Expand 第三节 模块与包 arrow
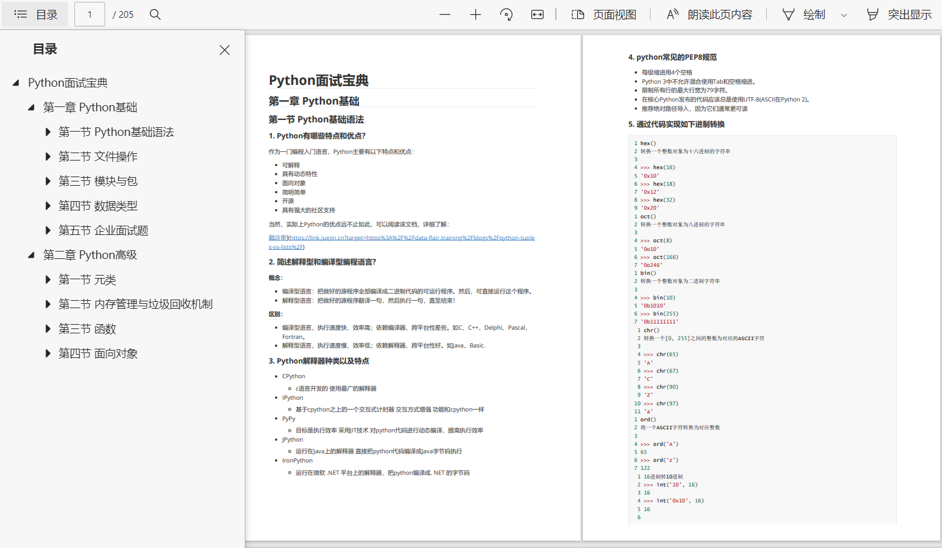942x548 pixels. 47,181
